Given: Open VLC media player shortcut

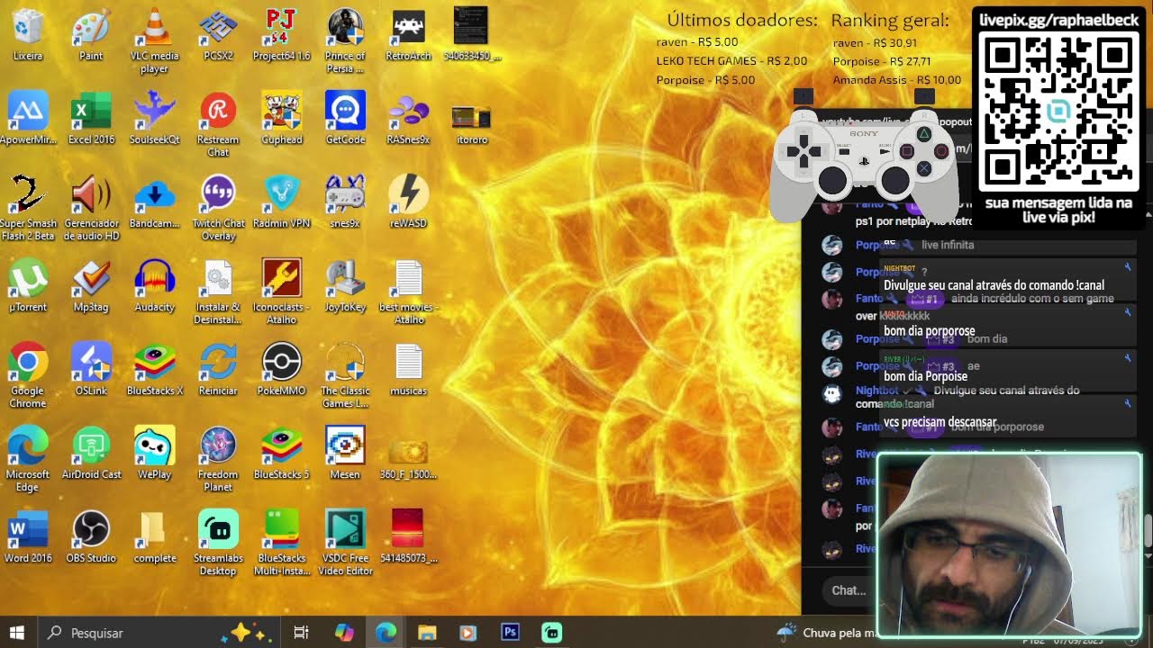Looking at the screenshot, I should [155, 41].
